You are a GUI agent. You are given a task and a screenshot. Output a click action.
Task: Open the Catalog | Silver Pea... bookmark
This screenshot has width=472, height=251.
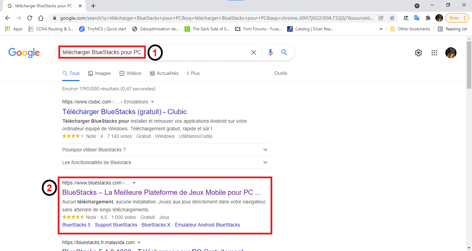[x=310, y=29]
